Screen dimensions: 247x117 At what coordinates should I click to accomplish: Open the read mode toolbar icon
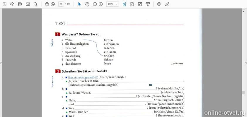(x=148, y=4)
